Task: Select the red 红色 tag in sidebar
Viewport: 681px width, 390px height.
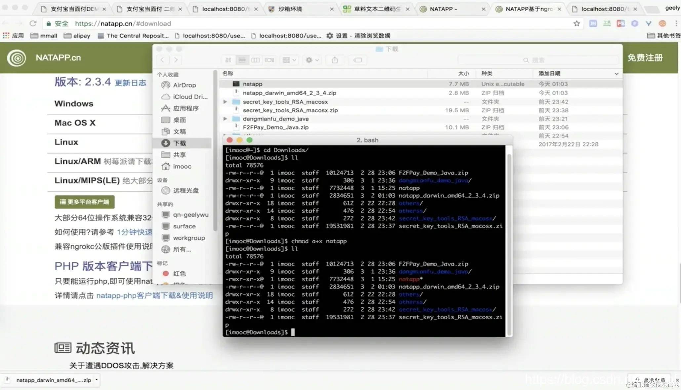Action: pyautogui.click(x=179, y=274)
